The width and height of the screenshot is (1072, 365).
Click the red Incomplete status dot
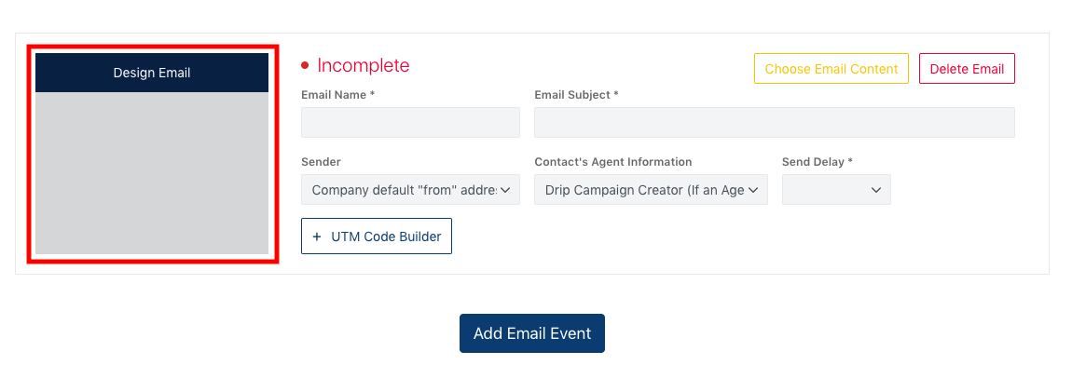305,65
